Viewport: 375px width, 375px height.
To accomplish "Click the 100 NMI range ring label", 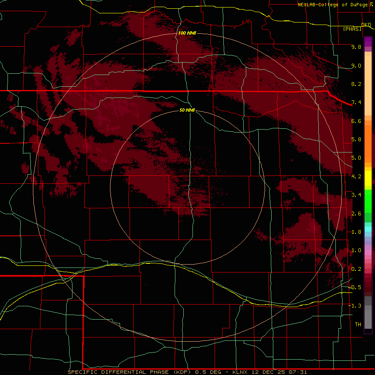I will [x=187, y=33].
